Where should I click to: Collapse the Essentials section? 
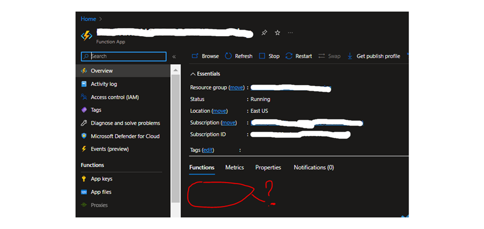pyautogui.click(x=205, y=74)
